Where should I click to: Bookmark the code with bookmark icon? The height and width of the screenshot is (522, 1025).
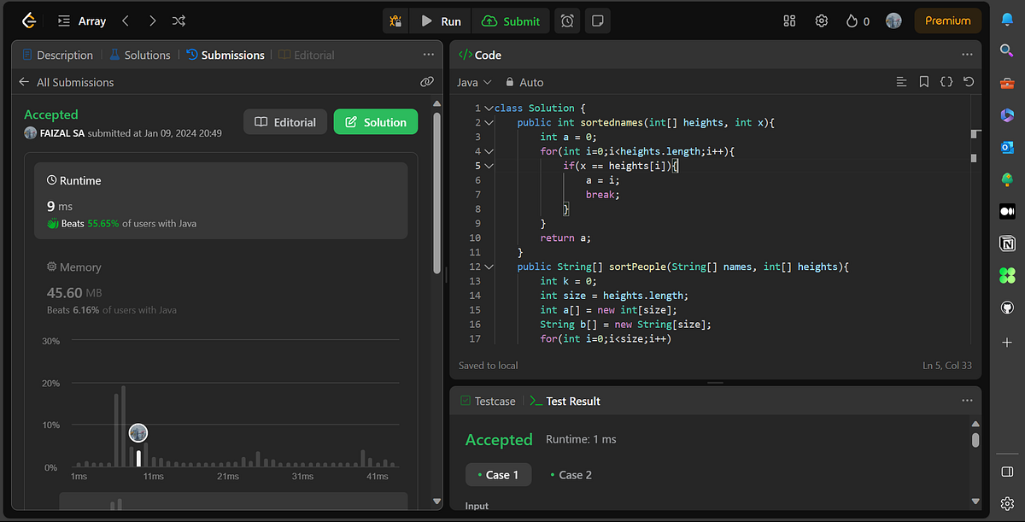(x=923, y=82)
